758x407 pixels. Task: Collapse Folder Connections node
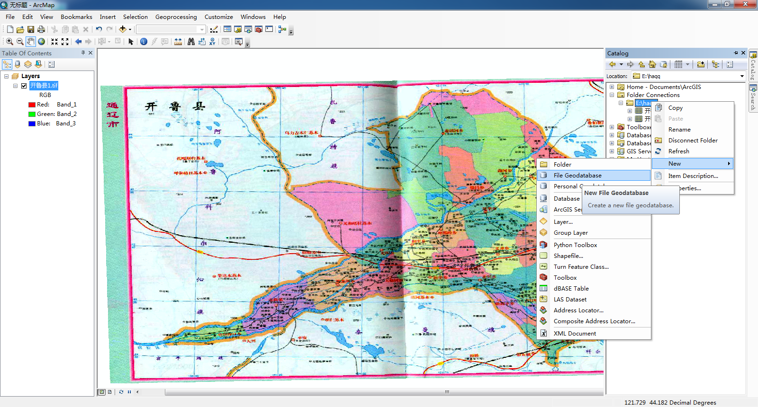click(x=612, y=95)
